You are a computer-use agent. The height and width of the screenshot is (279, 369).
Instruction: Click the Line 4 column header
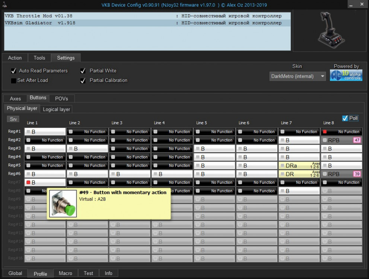point(159,123)
